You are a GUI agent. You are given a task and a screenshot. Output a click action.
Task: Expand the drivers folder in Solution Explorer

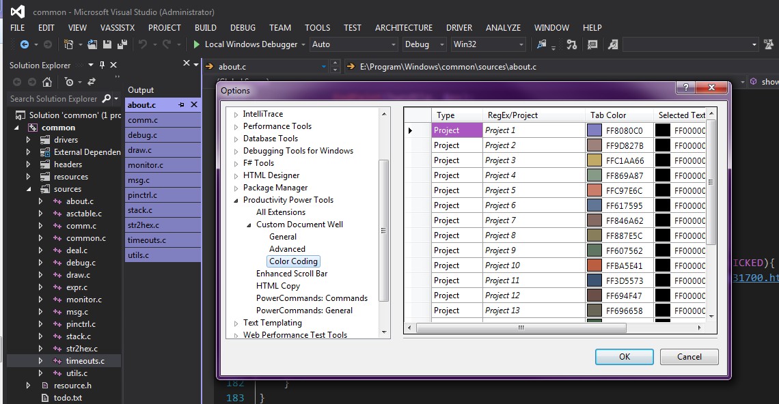28,140
